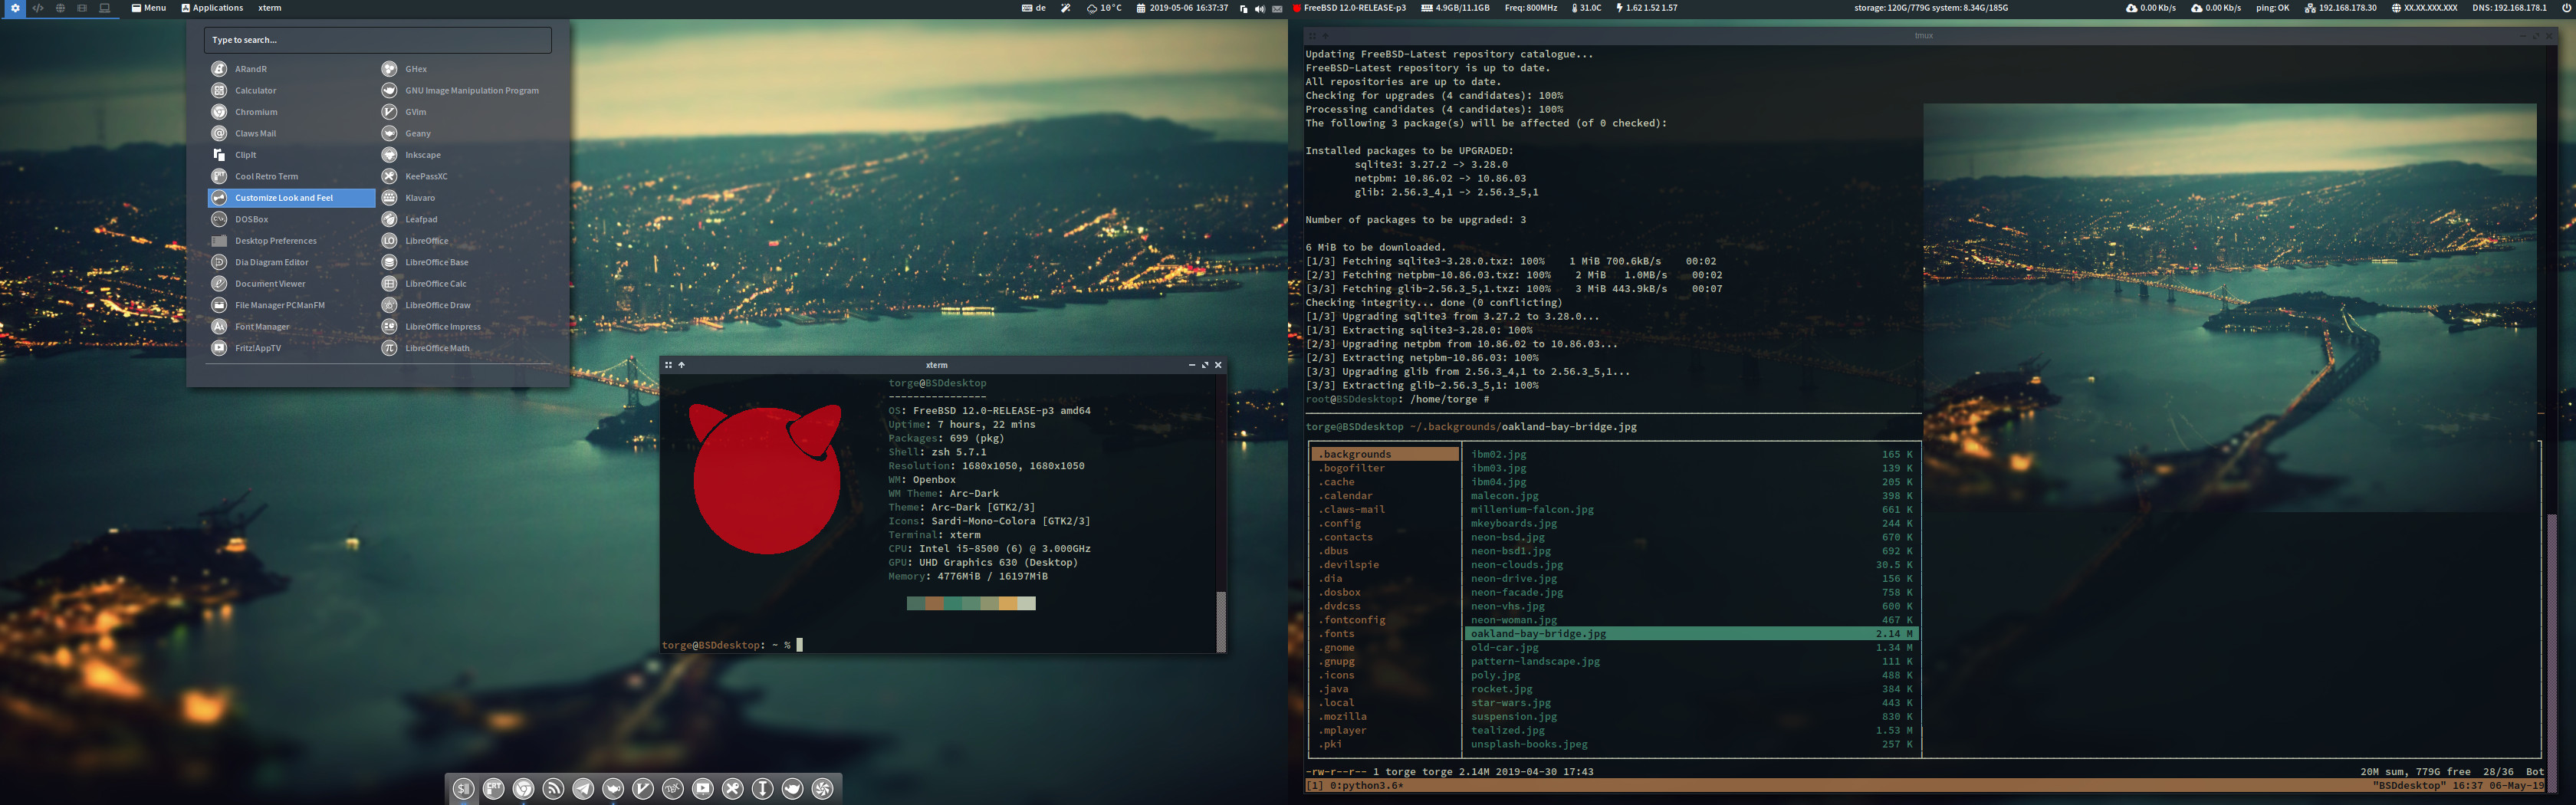Screen dimensions: 2576x805
Task: Click the TeX editor icon in dock
Action: (673, 789)
